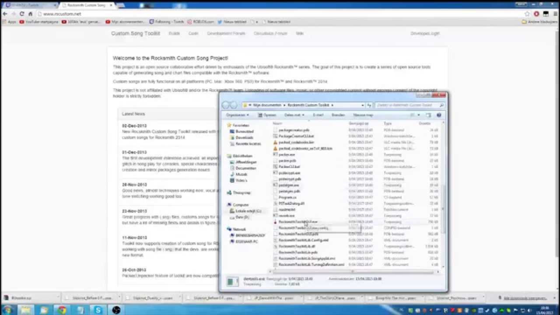Open the Code link in the site navbar

[x=193, y=33]
